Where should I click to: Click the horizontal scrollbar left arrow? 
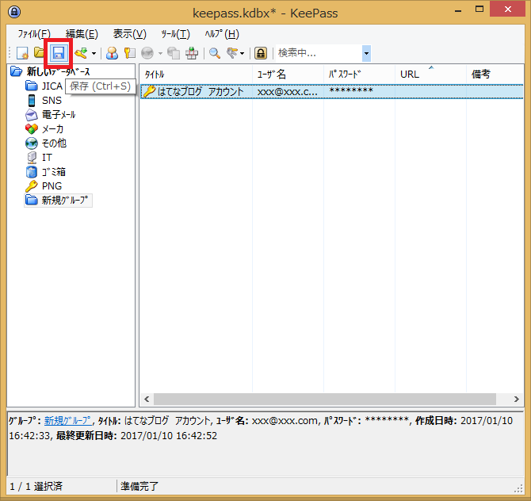pyautogui.click(x=147, y=399)
